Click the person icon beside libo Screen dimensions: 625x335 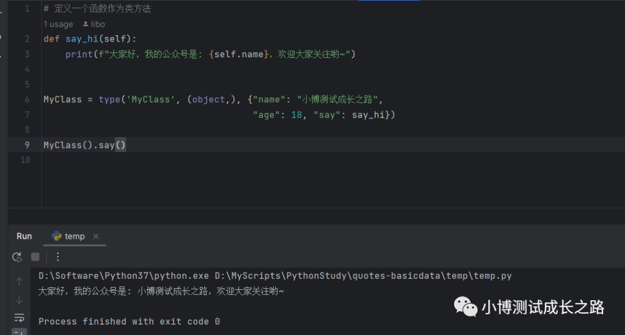click(x=86, y=24)
